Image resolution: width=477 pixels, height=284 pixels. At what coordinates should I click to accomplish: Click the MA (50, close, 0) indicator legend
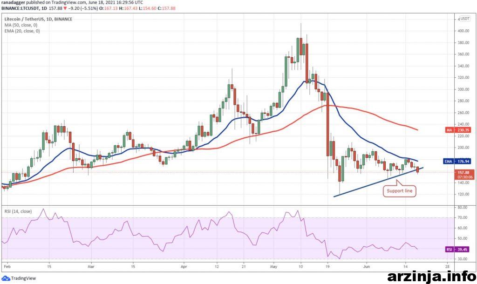[21, 25]
